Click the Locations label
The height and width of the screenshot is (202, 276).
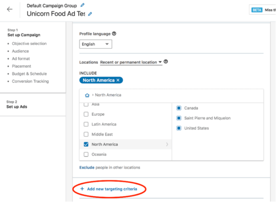[89, 62]
